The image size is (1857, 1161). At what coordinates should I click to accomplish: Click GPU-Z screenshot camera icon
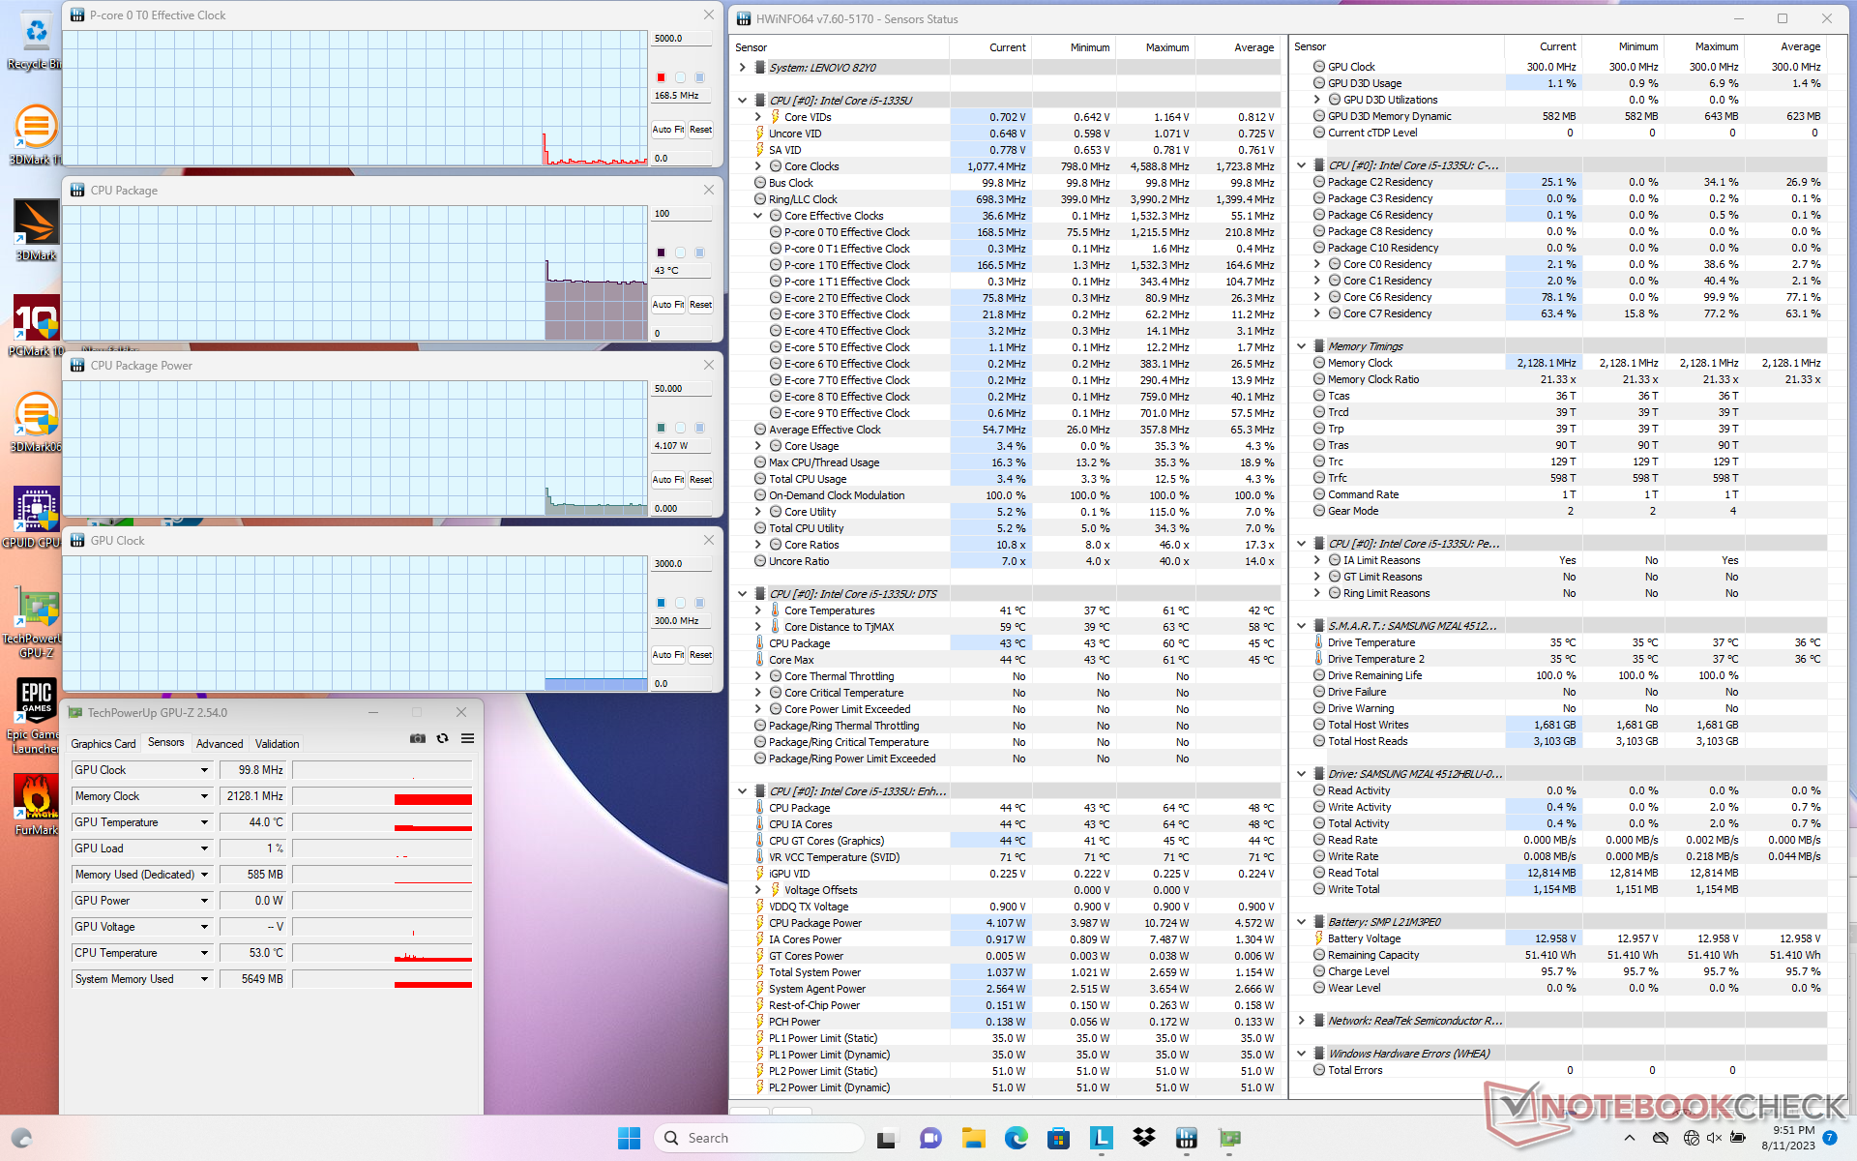[418, 738]
